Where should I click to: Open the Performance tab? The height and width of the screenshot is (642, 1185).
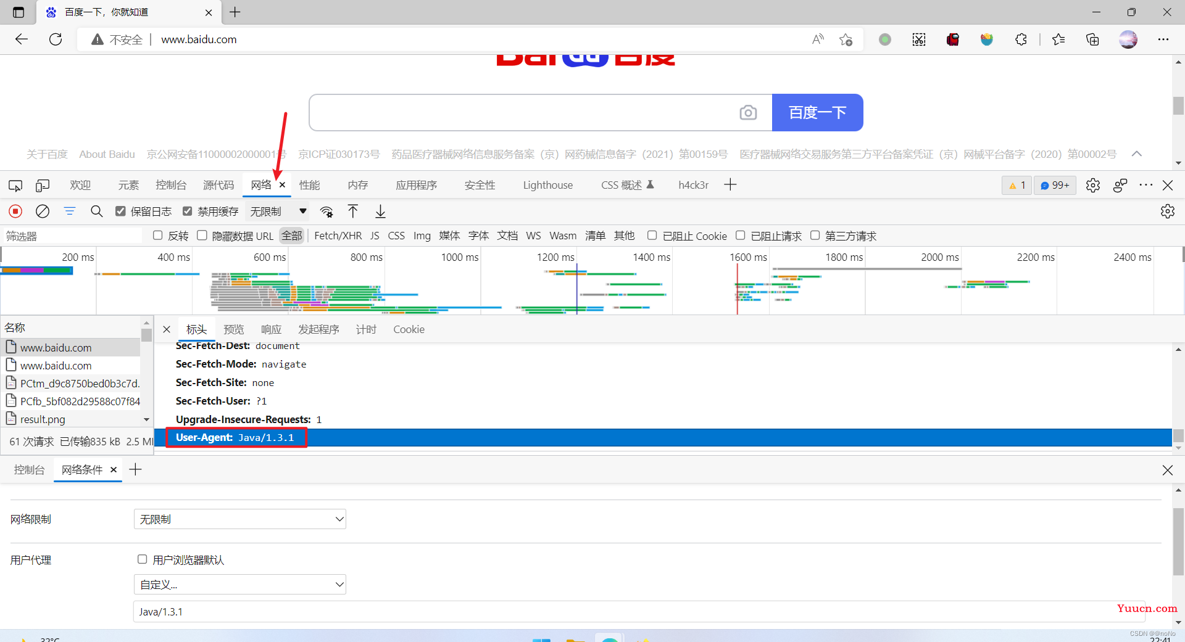pyautogui.click(x=310, y=185)
